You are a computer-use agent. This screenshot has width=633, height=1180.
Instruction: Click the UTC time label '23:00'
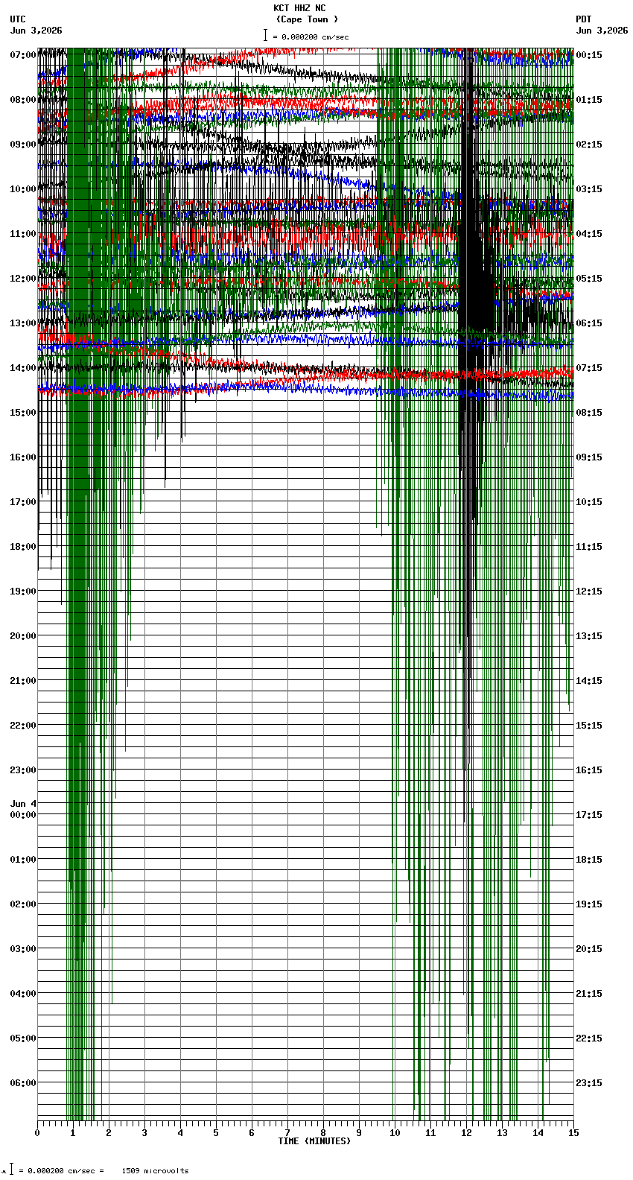point(23,770)
